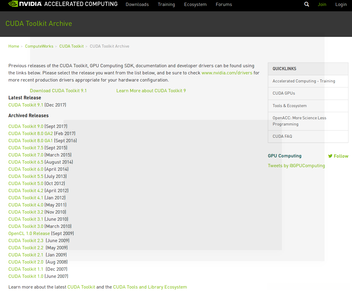Click the QUICKLINKS header
The width and height of the screenshot is (352, 293).
point(308,69)
